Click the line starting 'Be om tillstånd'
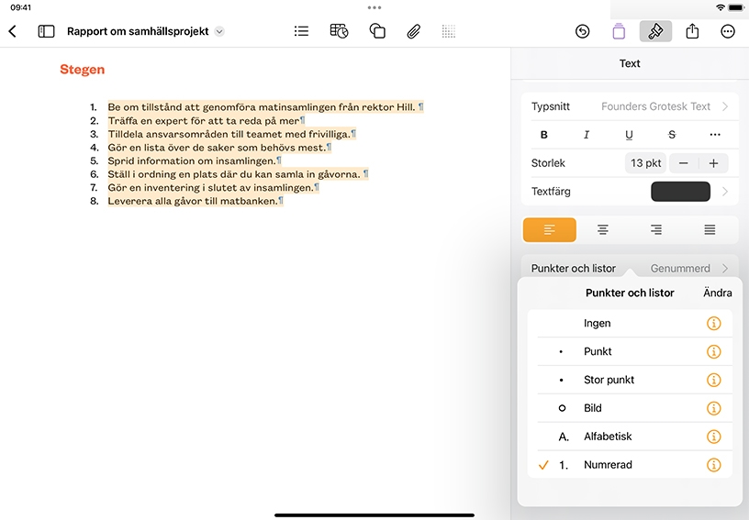Screen dimensions: 749x520 pos(262,107)
